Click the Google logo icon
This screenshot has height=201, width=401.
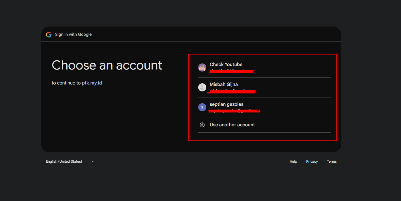click(48, 35)
